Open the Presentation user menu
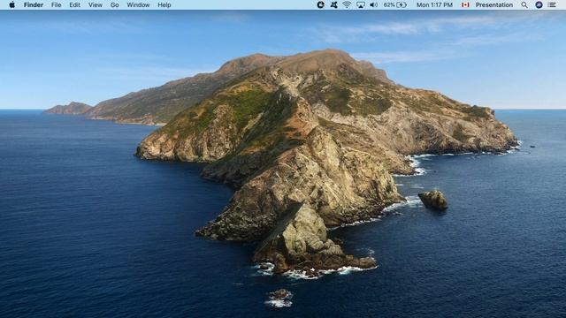The height and width of the screenshot is (318, 566). coord(493,4)
